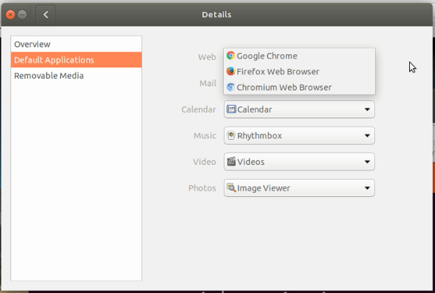Viewport: 435px width, 293px height.
Task: Click the Google Chrome icon in list
Action: point(231,56)
